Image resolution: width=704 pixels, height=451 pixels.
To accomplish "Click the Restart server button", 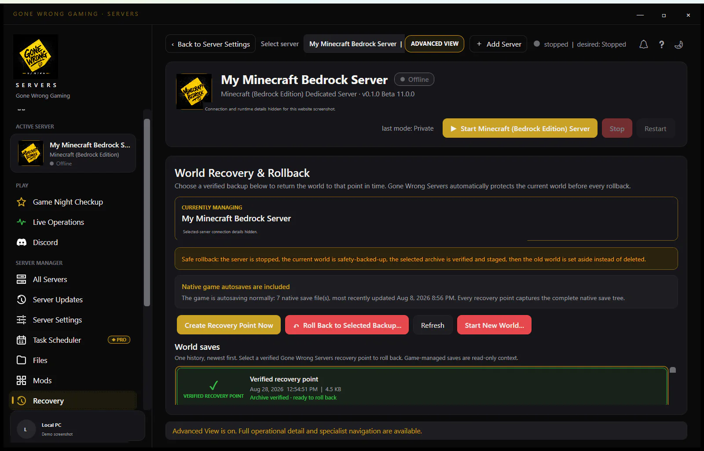I will pos(655,128).
